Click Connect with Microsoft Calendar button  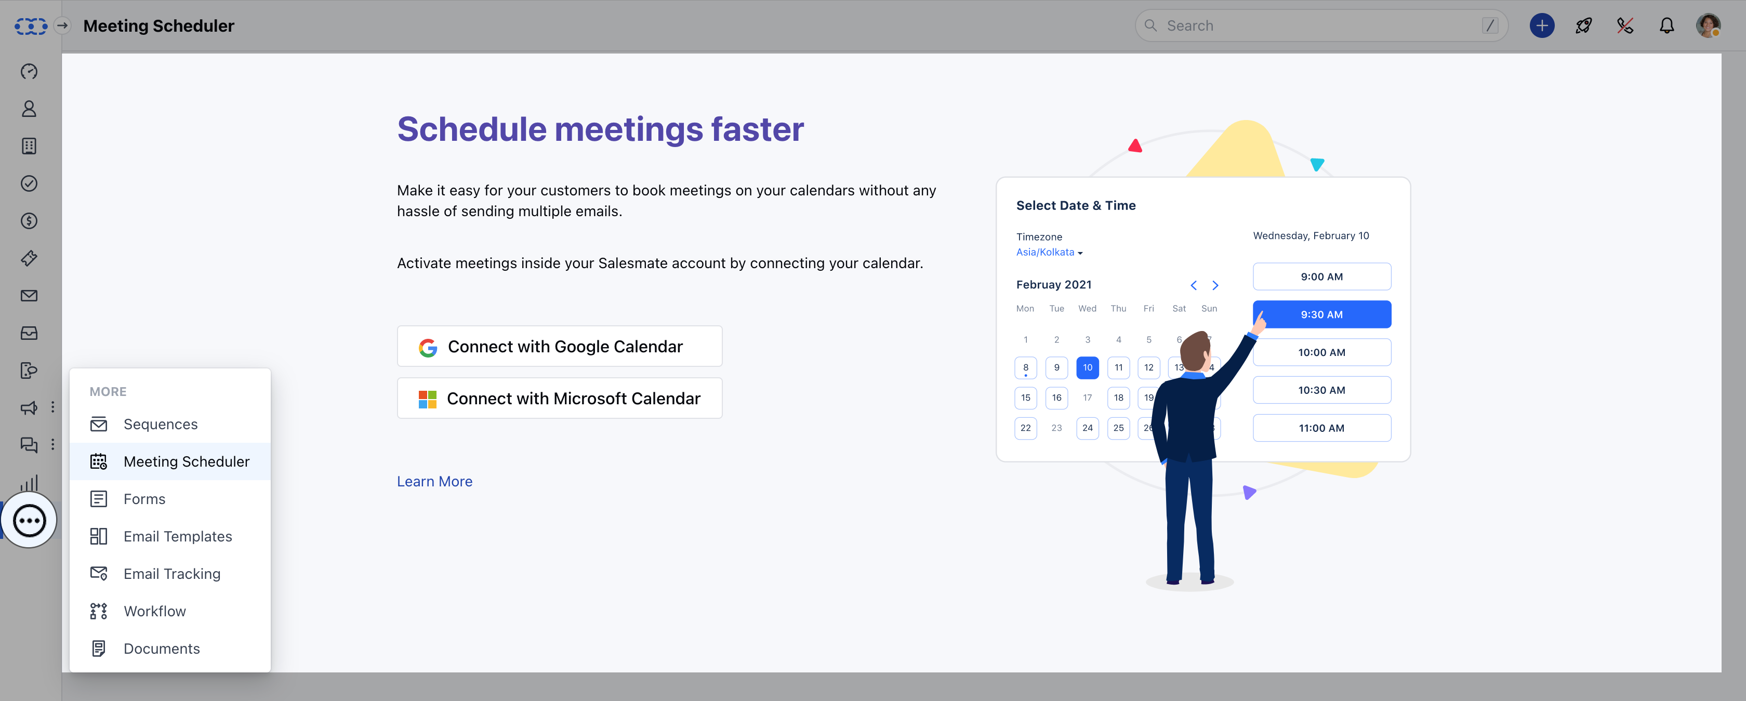(559, 399)
